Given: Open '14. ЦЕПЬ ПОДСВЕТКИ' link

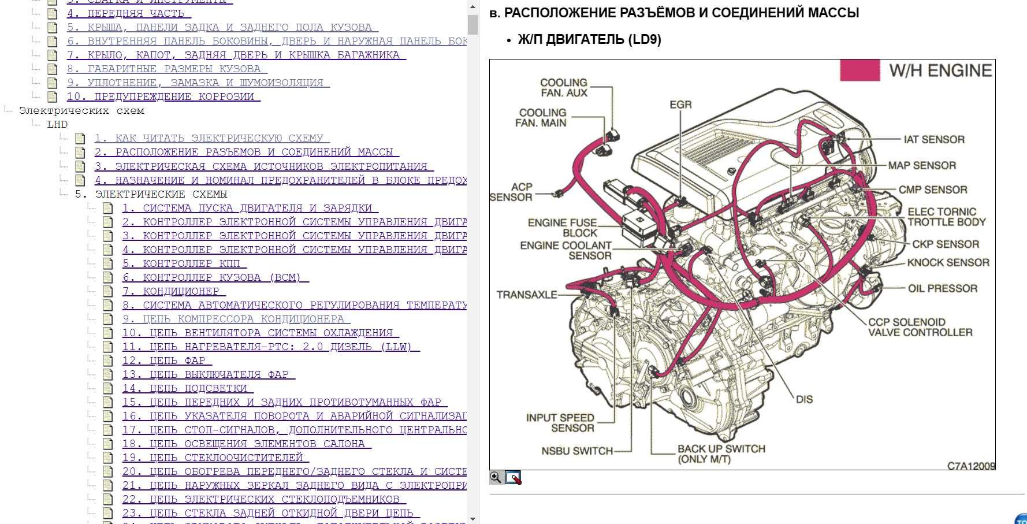Looking at the screenshot, I should [x=188, y=388].
